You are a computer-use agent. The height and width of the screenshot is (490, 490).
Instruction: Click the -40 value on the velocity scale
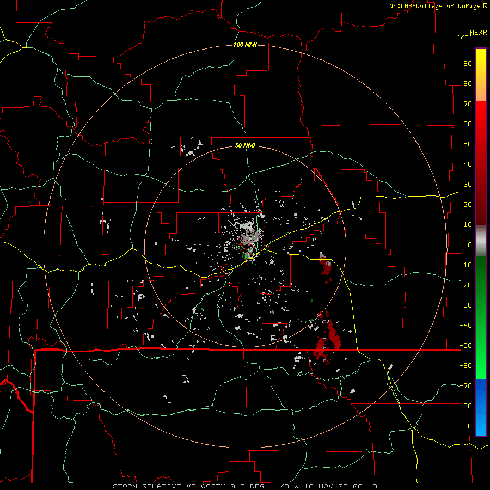465,326
